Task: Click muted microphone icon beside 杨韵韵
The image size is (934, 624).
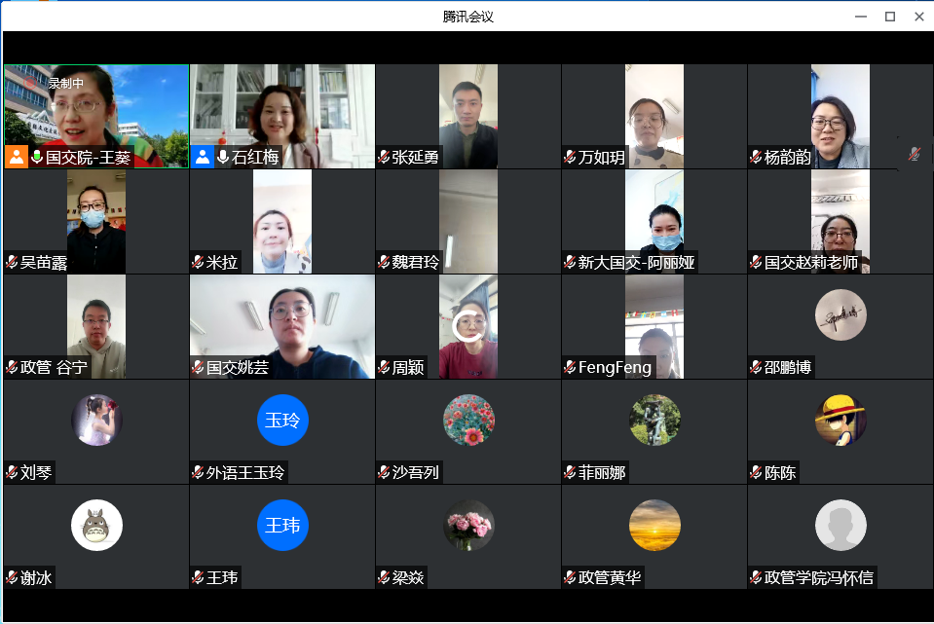Action: point(756,157)
